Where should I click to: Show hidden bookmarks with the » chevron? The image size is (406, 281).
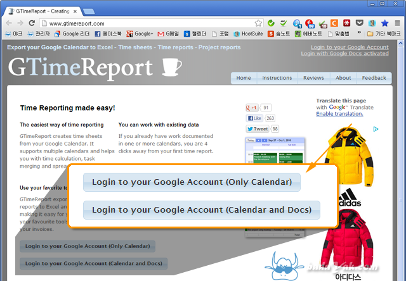(x=359, y=33)
